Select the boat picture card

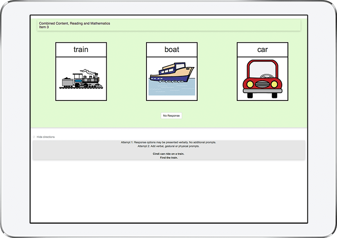[x=172, y=71]
